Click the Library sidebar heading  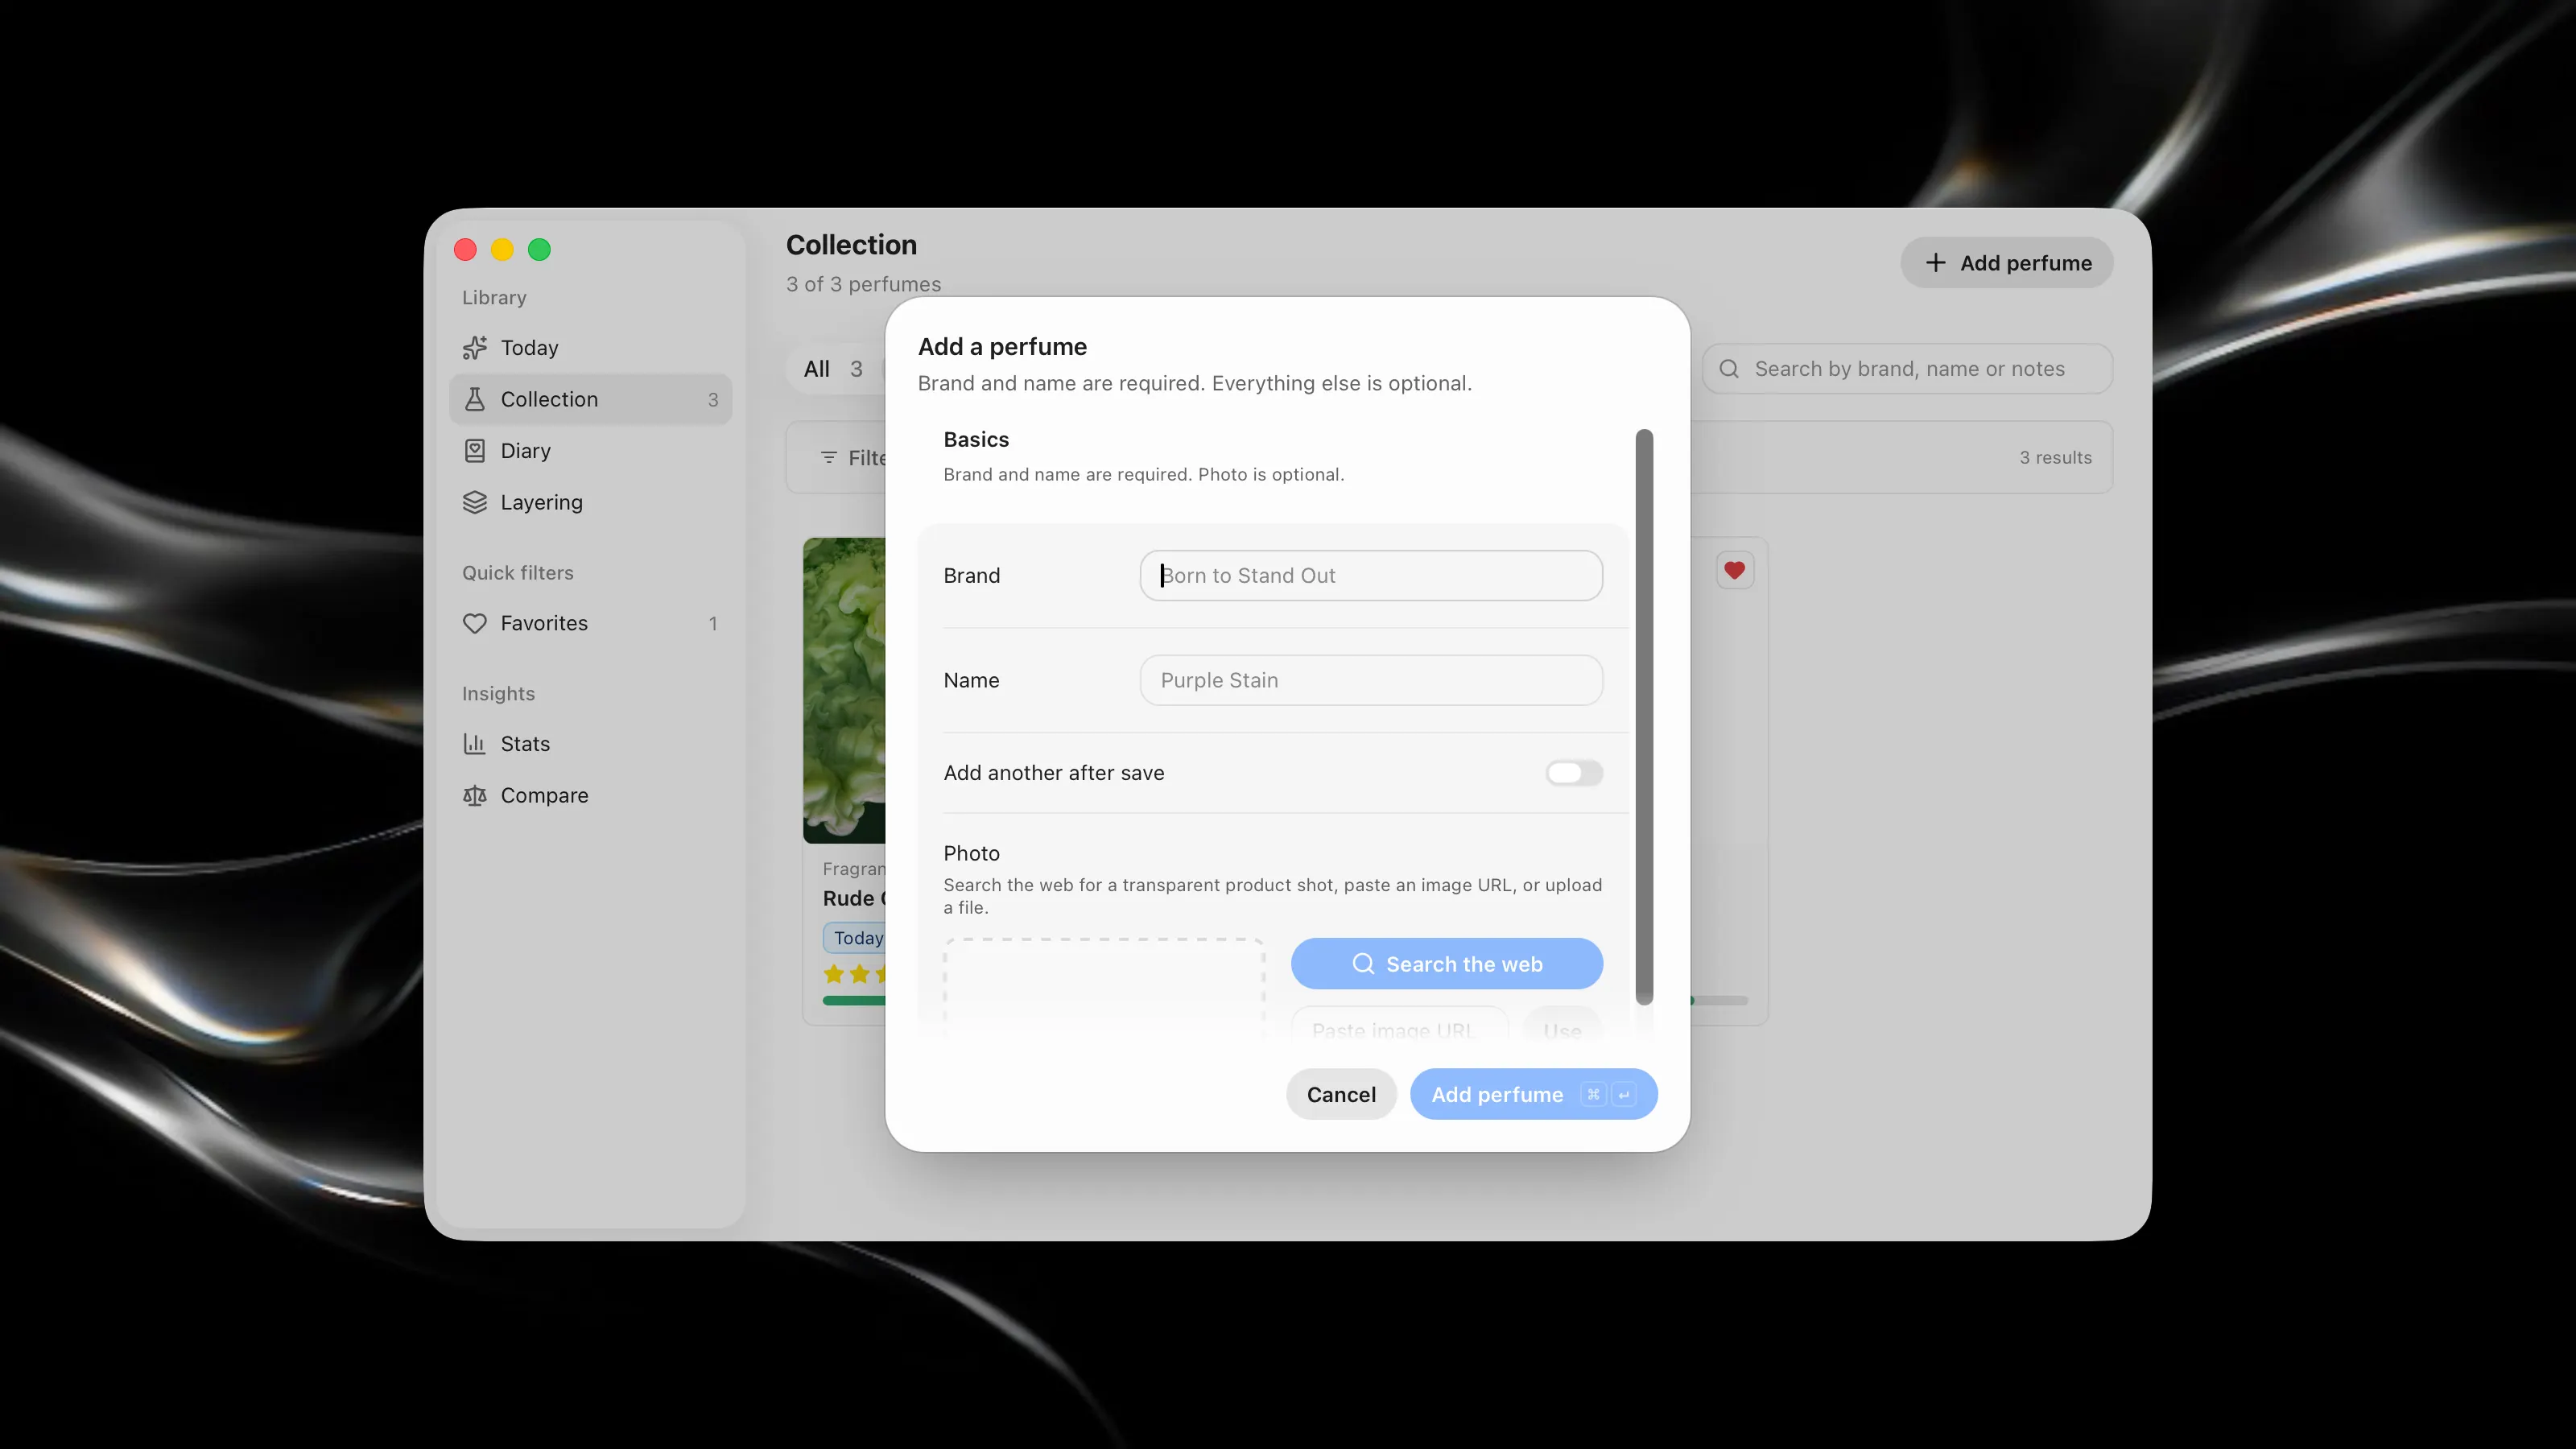[x=494, y=298]
